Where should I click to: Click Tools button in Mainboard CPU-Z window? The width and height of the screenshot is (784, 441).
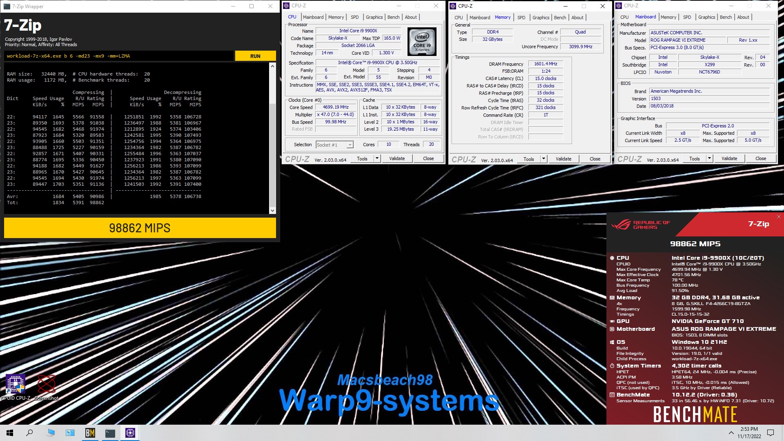point(694,158)
